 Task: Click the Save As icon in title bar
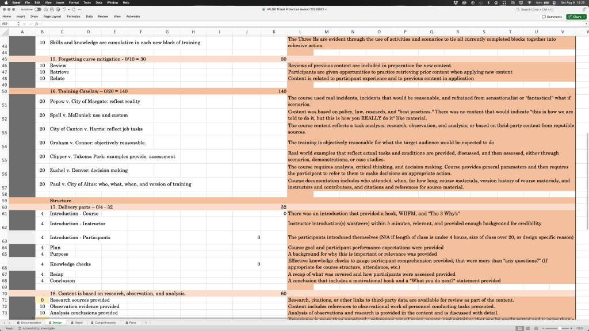pos(58,9)
